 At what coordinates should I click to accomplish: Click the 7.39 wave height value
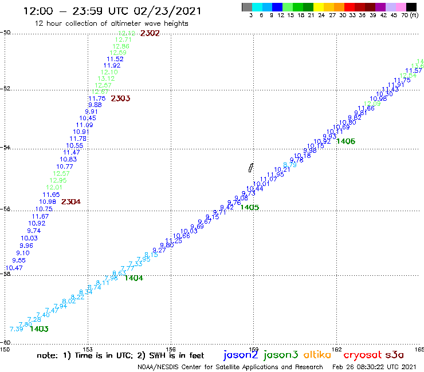(x=16, y=329)
